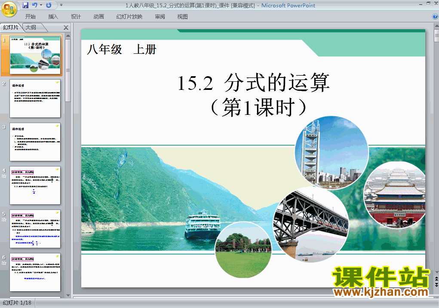Click animation star icon beside slide 5
The height and width of the screenshot is (308, 439).
(x=4, y=219)
